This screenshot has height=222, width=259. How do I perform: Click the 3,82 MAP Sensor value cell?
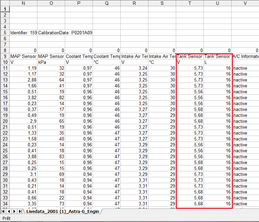tap(23, 97)
